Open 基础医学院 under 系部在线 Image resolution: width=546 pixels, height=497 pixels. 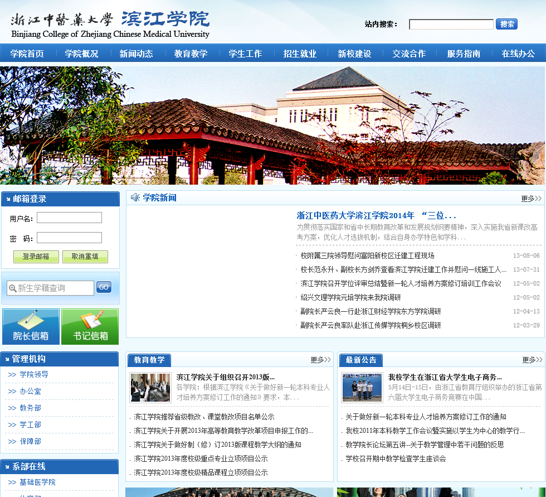[x=38, y=482]
